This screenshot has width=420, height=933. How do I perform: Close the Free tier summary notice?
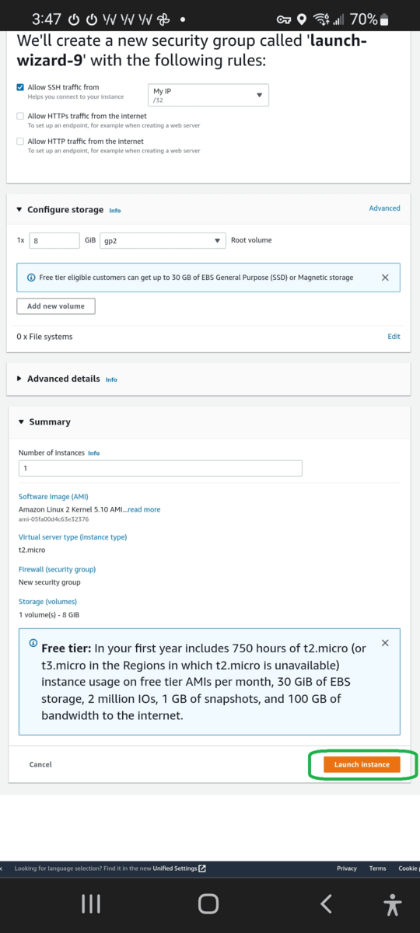tap(385, 643)
